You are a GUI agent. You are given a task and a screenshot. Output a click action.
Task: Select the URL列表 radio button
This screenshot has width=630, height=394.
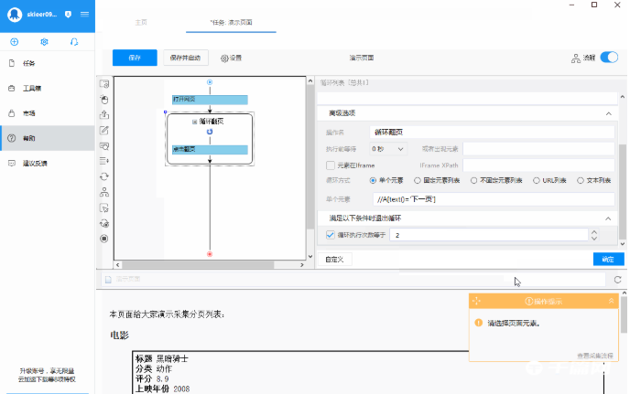coord(536,181)
